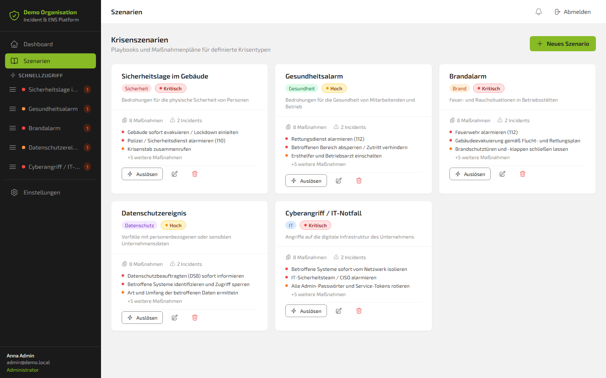The height and width of the screenshot is (378, 606).
Task: Trigger Auslösen on Datenschutzereignis card
Action: coord(142,318)
